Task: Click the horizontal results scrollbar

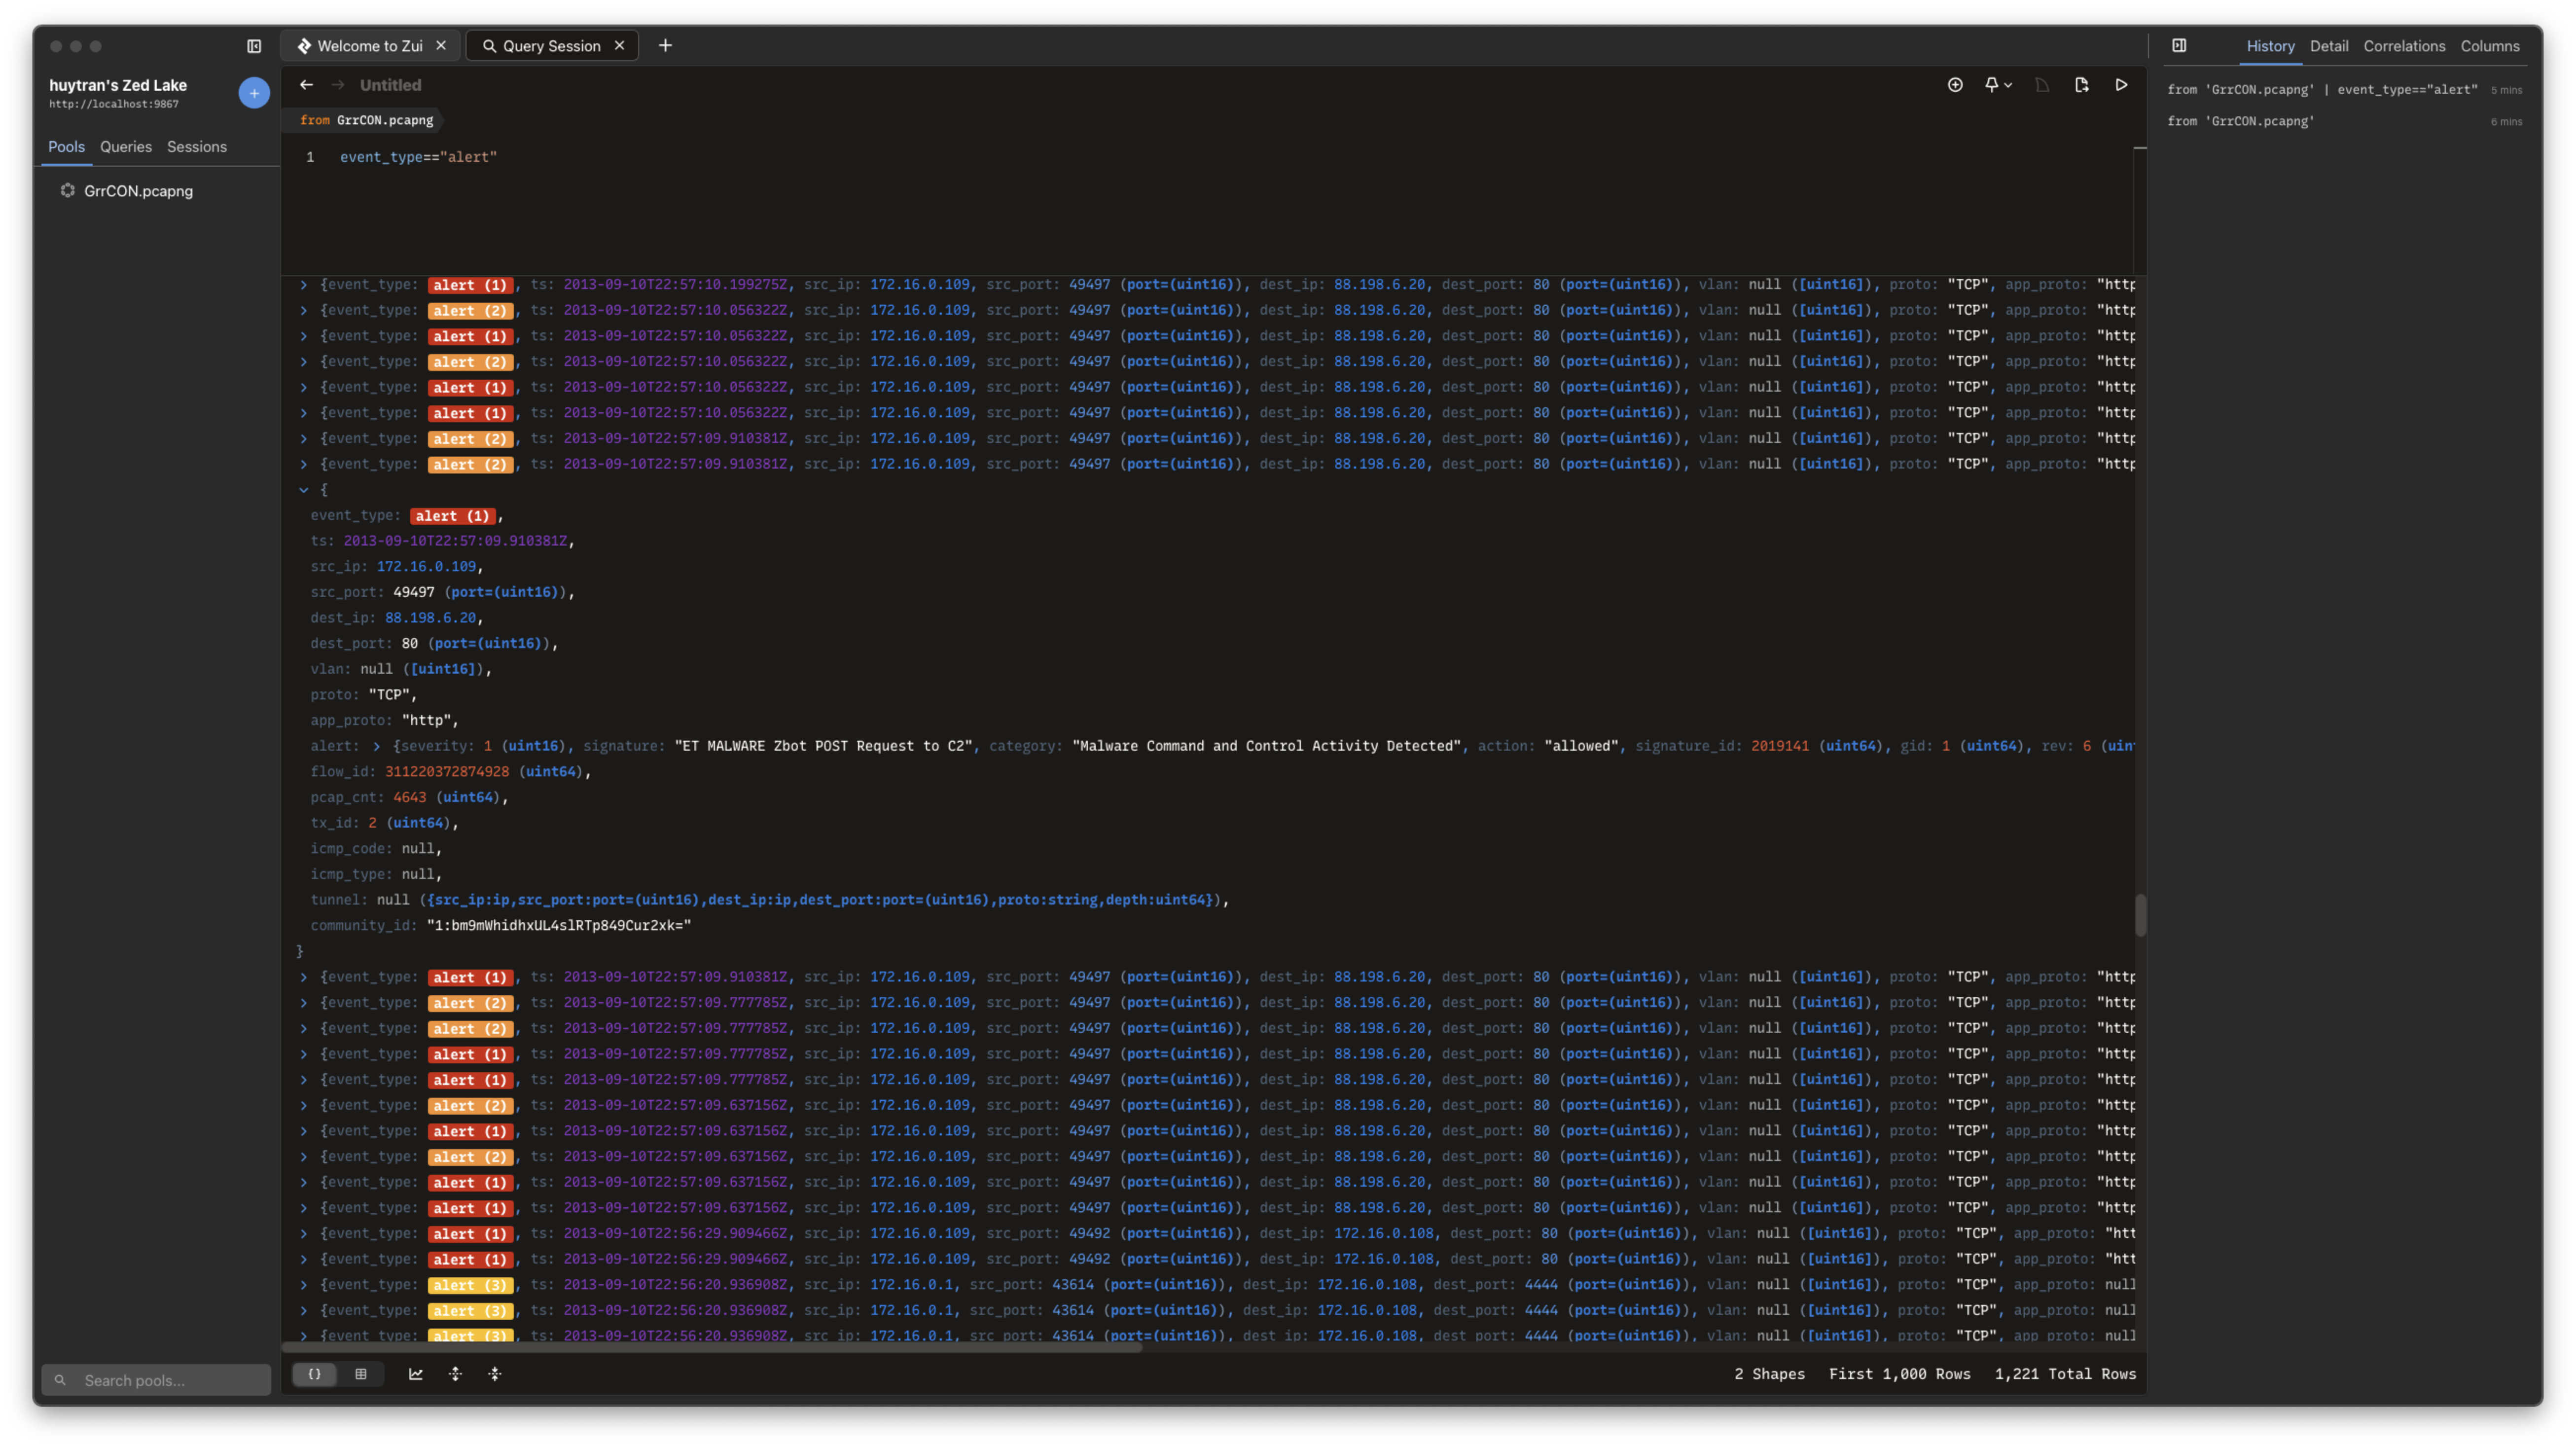Action: [712, 1348]
